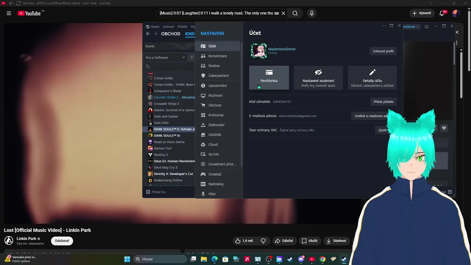Image resolution: width=471 pixels, height=265 pixels.
Task: Switch to Rozhraní settings
Action: click(x=218, y=95)
